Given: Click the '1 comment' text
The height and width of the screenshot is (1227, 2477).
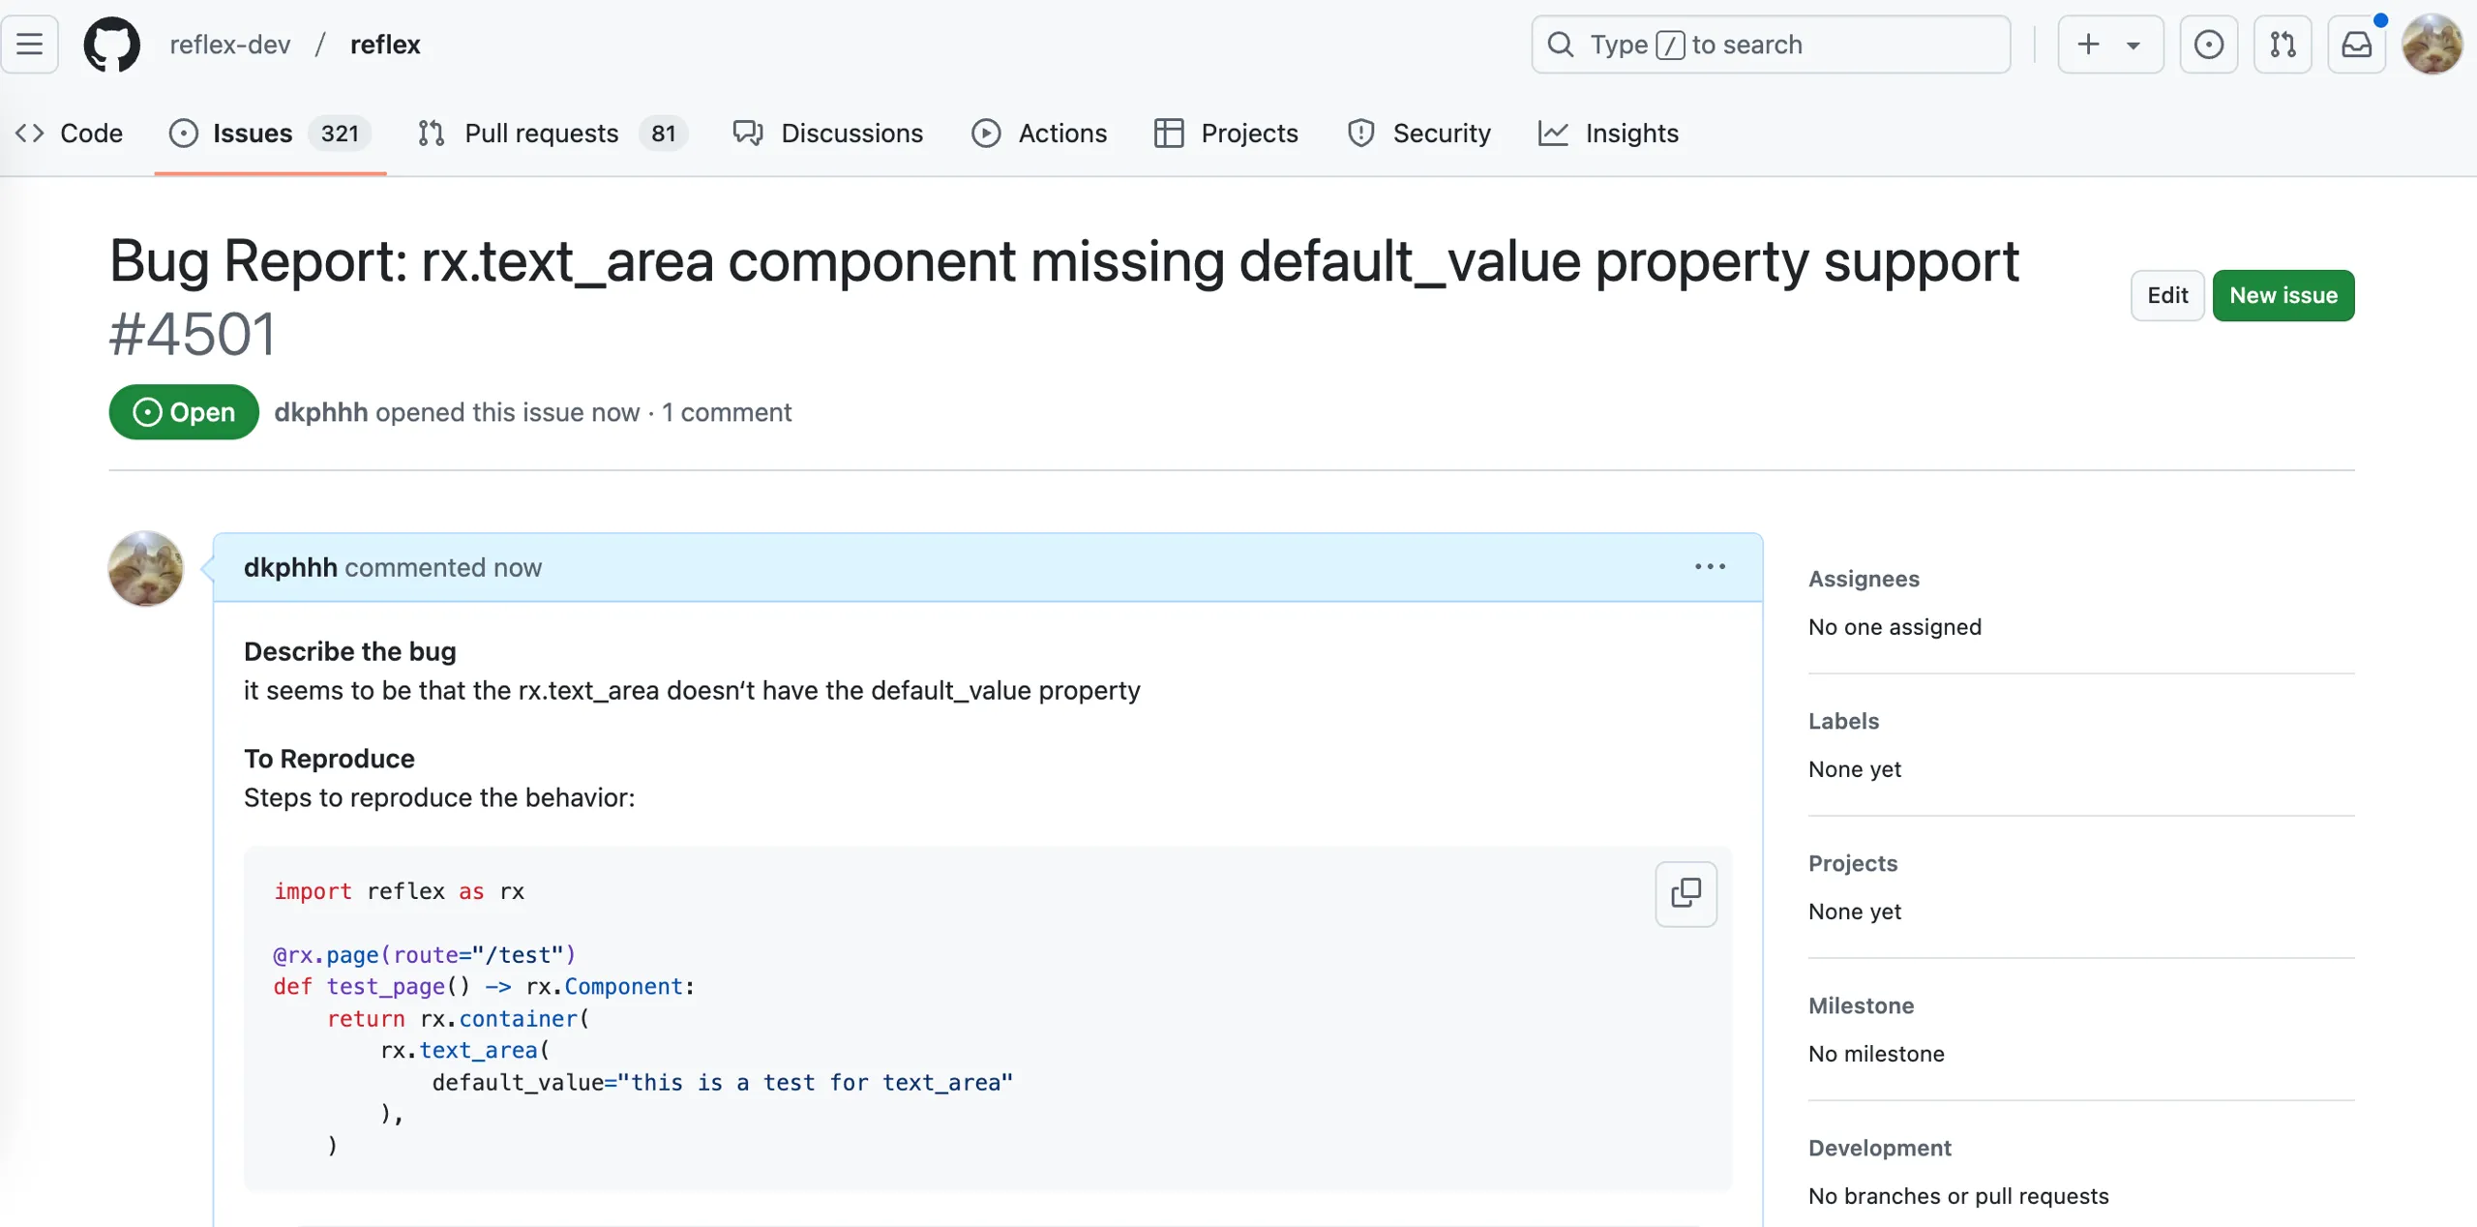Looking at the screenshot, I should [727, 412].
